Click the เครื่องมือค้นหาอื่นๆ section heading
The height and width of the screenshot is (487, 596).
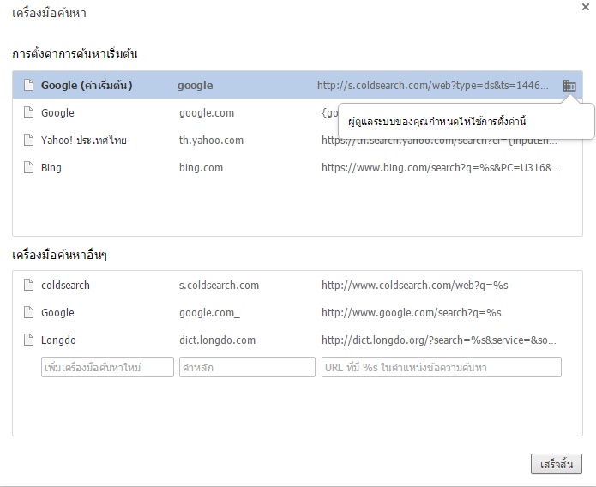pyautogui.click(x=59, y=255)
